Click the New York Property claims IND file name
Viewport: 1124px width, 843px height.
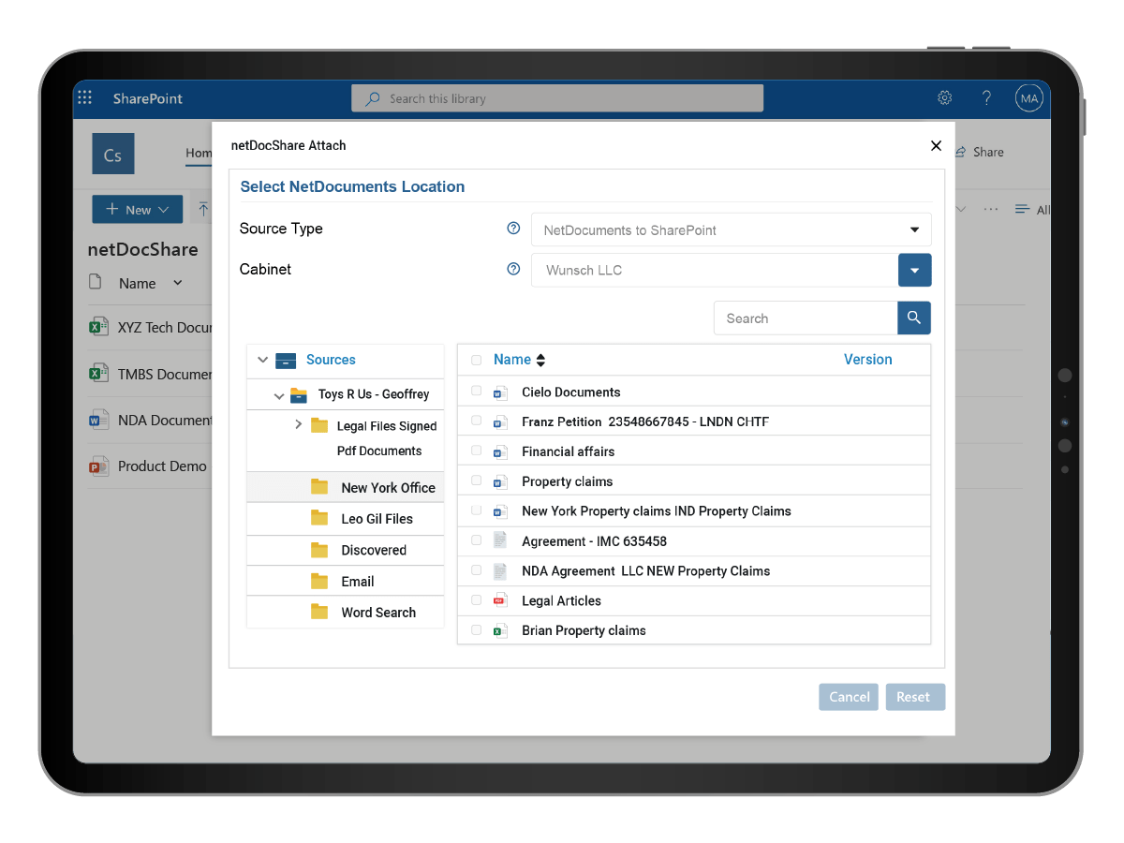coord(657,511)
